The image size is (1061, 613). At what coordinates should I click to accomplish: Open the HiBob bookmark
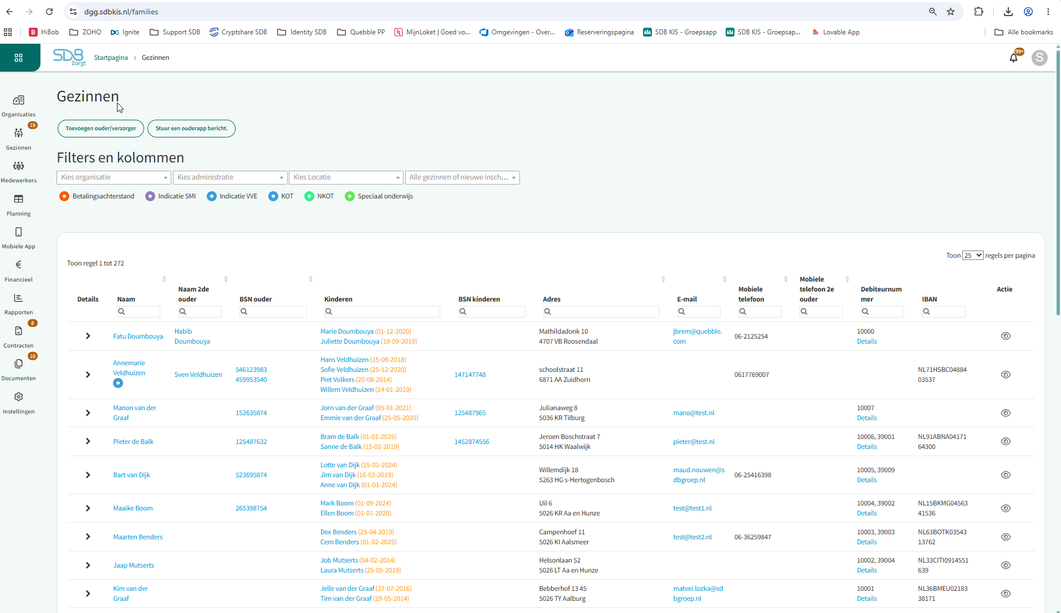tap(44, 32)
